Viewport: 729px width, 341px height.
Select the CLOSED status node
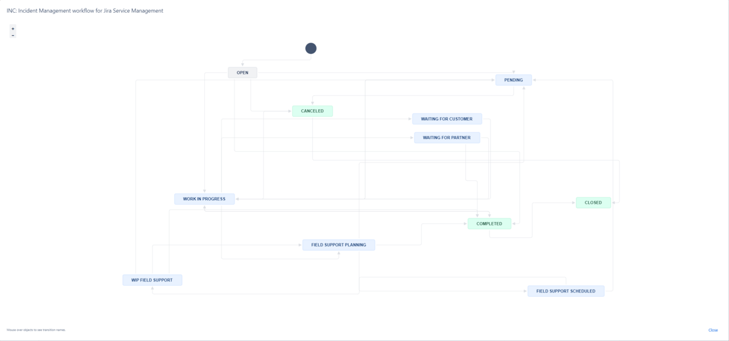593,203
